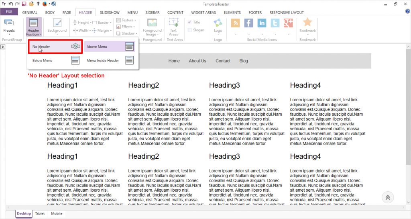Choose the No Header layout option
The width and height of the screenshot is (411, 219).
click(55, 47)
